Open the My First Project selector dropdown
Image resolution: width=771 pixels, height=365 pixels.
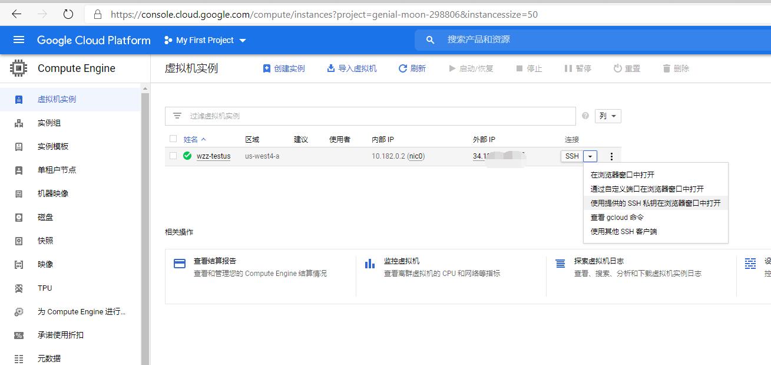coord(205,40)
